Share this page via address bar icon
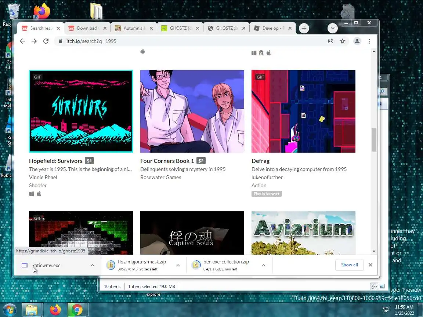This screenshot has width=423, height=317. tap(330, 41)
